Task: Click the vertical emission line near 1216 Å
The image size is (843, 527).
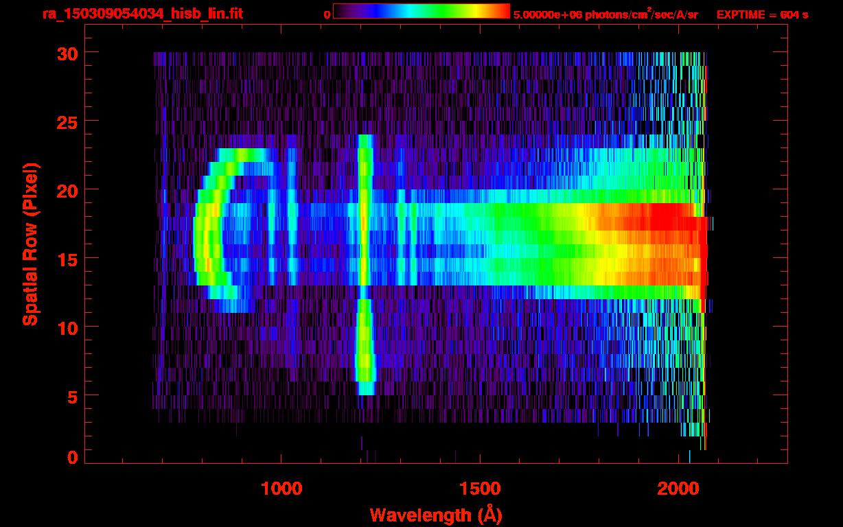Action: point(365,264)
